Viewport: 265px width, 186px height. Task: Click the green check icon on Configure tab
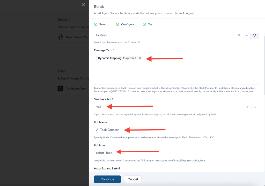point(117,24)
